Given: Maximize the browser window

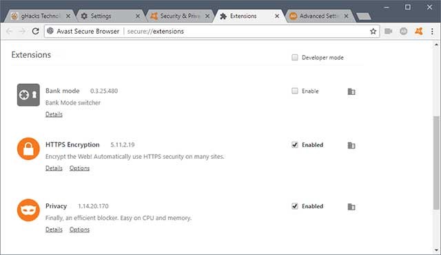Looking at the screenshot, I should (x=408, y=8).
